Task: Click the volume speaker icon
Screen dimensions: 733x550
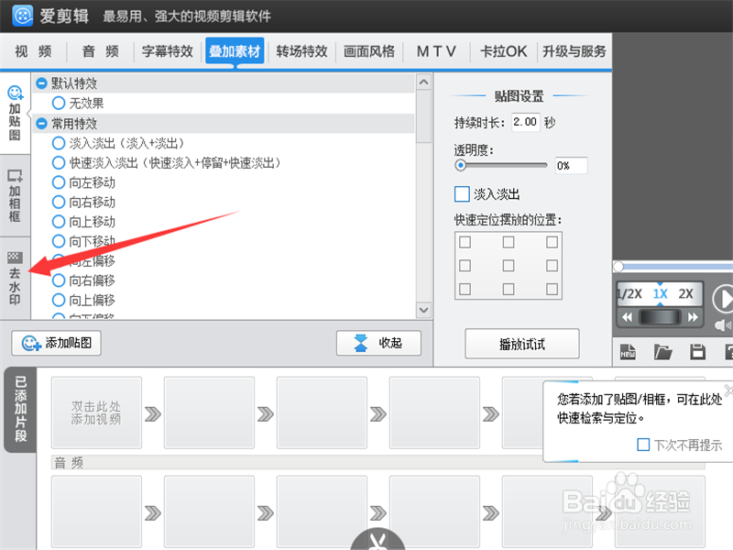Action: coord(723,325)
